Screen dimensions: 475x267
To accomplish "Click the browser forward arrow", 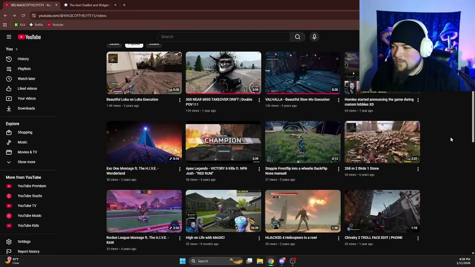I will (14, 16).
